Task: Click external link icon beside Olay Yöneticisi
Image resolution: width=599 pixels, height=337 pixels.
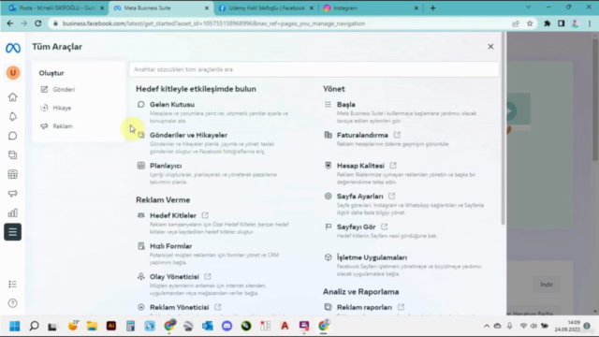Action: pyautogui.click(x=208, y=276)
